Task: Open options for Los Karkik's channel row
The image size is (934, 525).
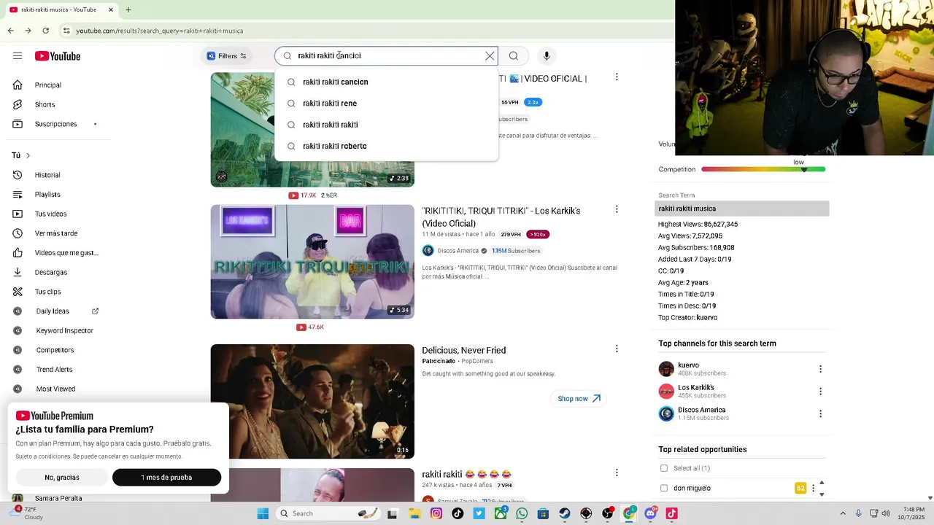Action: 820,392
